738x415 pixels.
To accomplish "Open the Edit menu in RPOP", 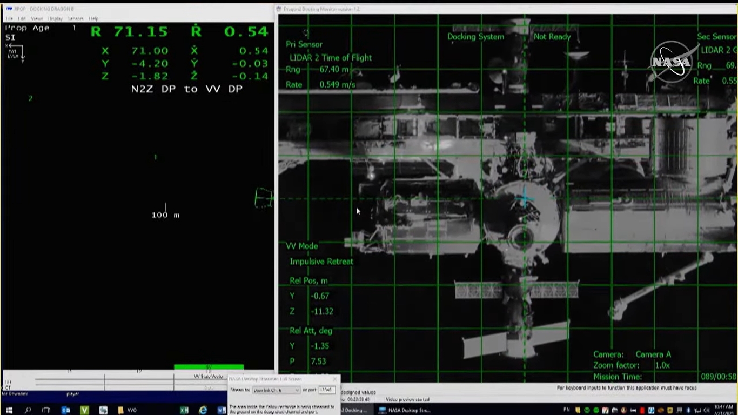I will click(x=22, y=18).
